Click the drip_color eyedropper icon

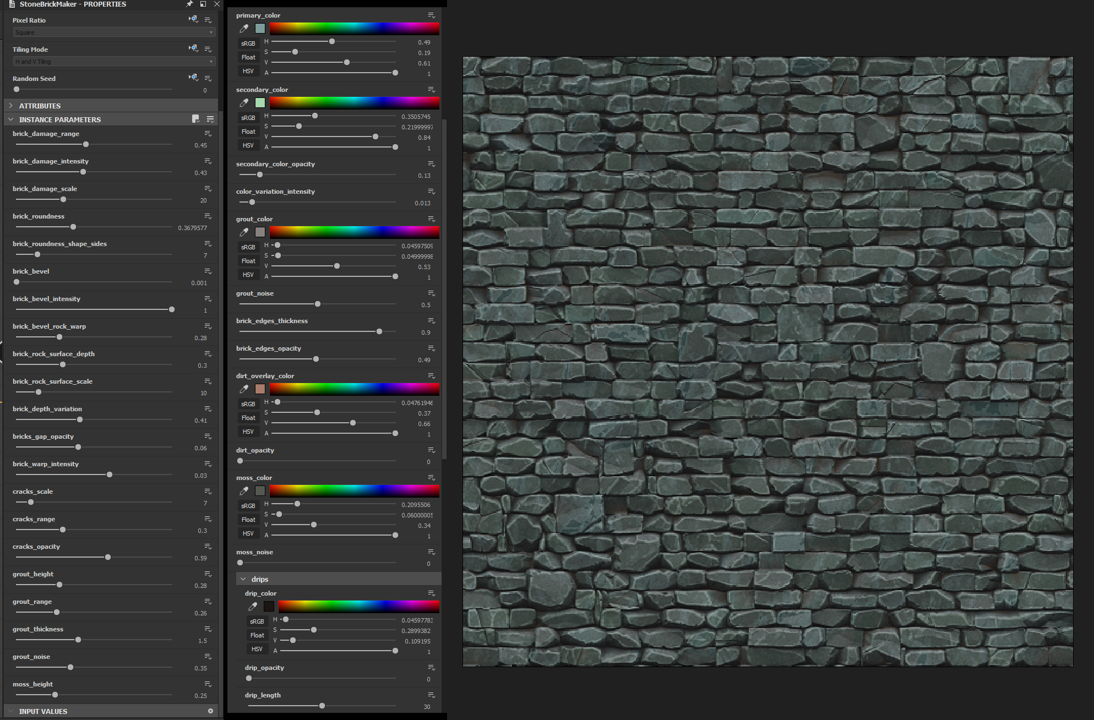253,607
